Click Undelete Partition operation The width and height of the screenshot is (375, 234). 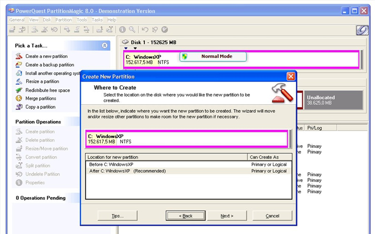coord(37,174)
